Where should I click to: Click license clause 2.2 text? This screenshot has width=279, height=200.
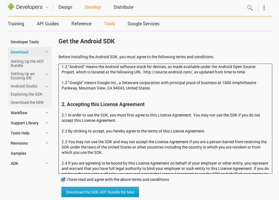(x=133, y=131)
